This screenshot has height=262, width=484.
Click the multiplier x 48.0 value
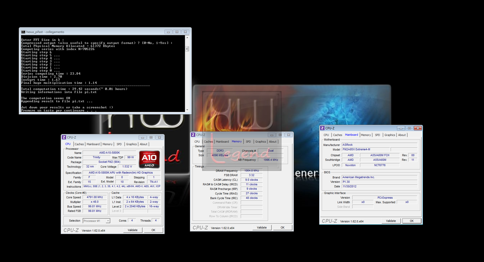coord(95,202)
